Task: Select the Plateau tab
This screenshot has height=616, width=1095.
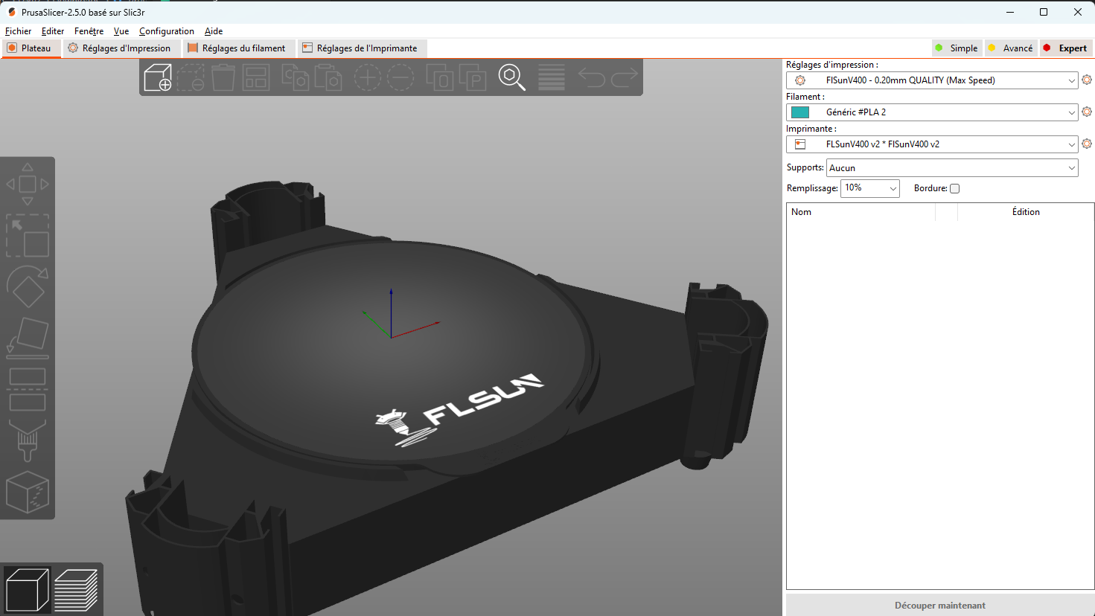Action: click(x=30, y=48)
